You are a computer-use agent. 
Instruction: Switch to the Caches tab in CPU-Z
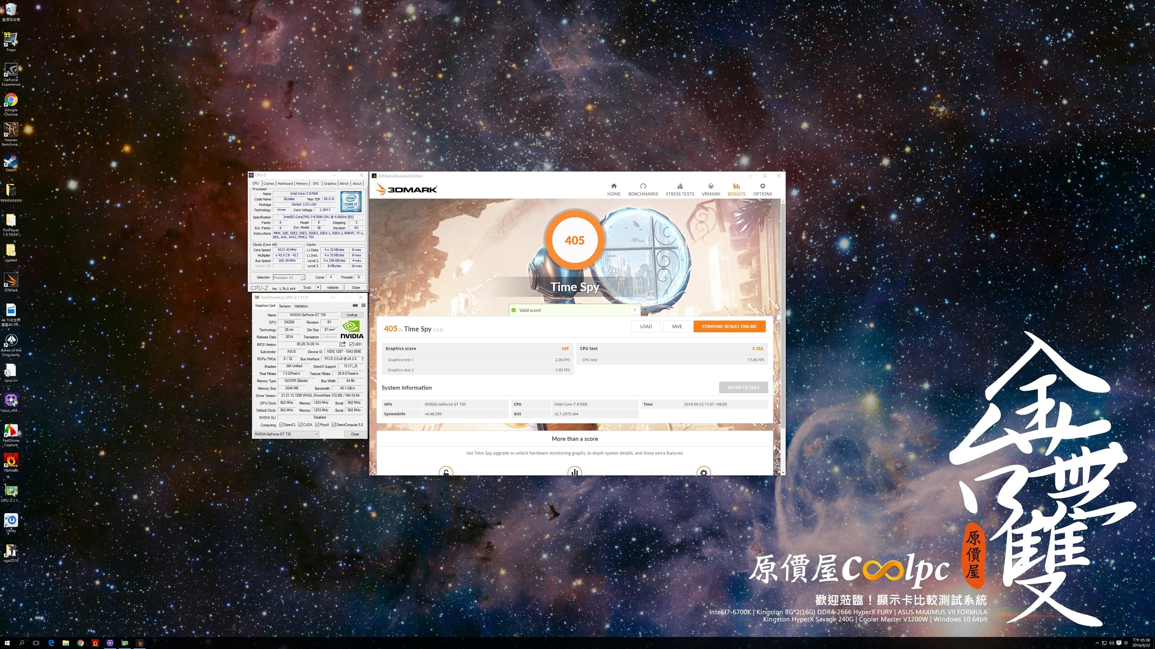269,183
